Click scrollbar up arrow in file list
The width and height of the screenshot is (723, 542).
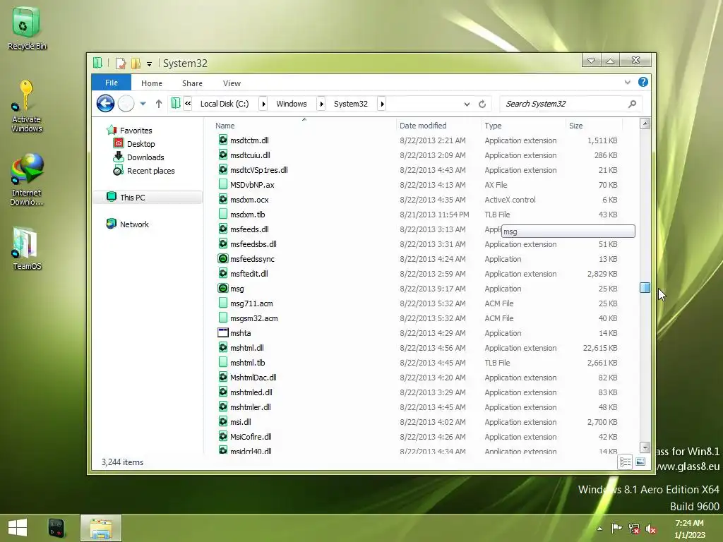coord(645,124)
